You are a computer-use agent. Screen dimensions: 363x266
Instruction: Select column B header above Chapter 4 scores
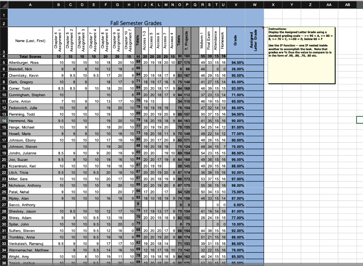coord(58,5)
